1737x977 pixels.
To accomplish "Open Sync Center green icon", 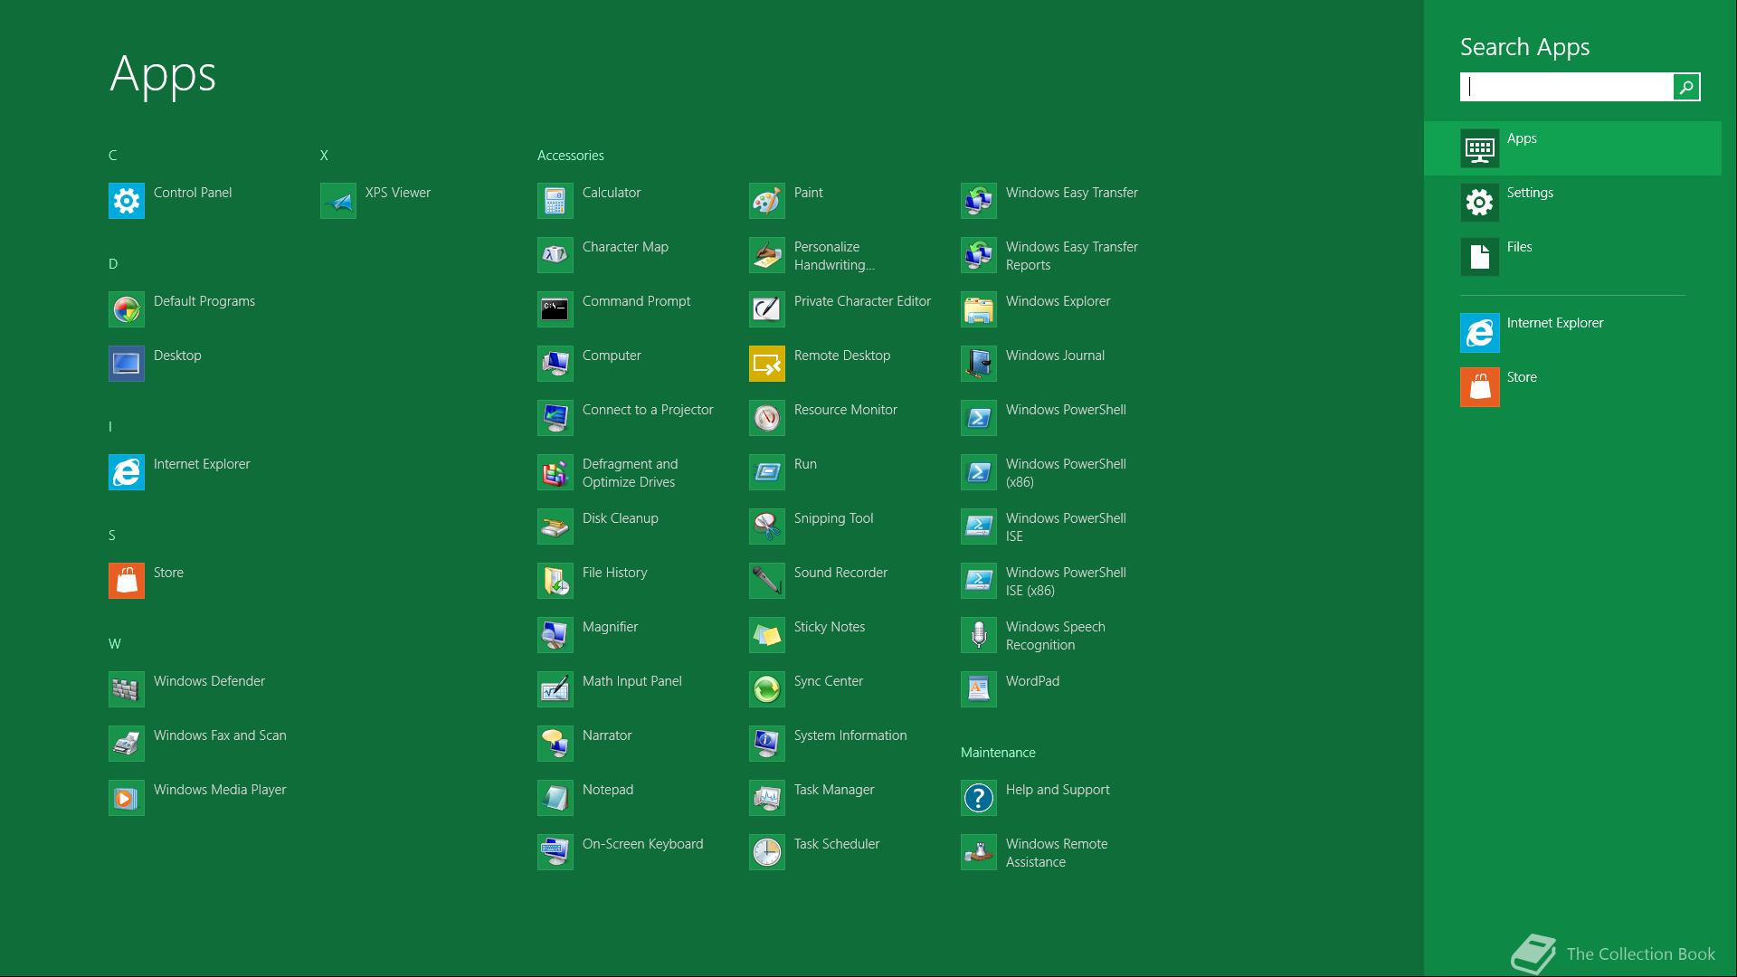I will click(x=767, y=689).
